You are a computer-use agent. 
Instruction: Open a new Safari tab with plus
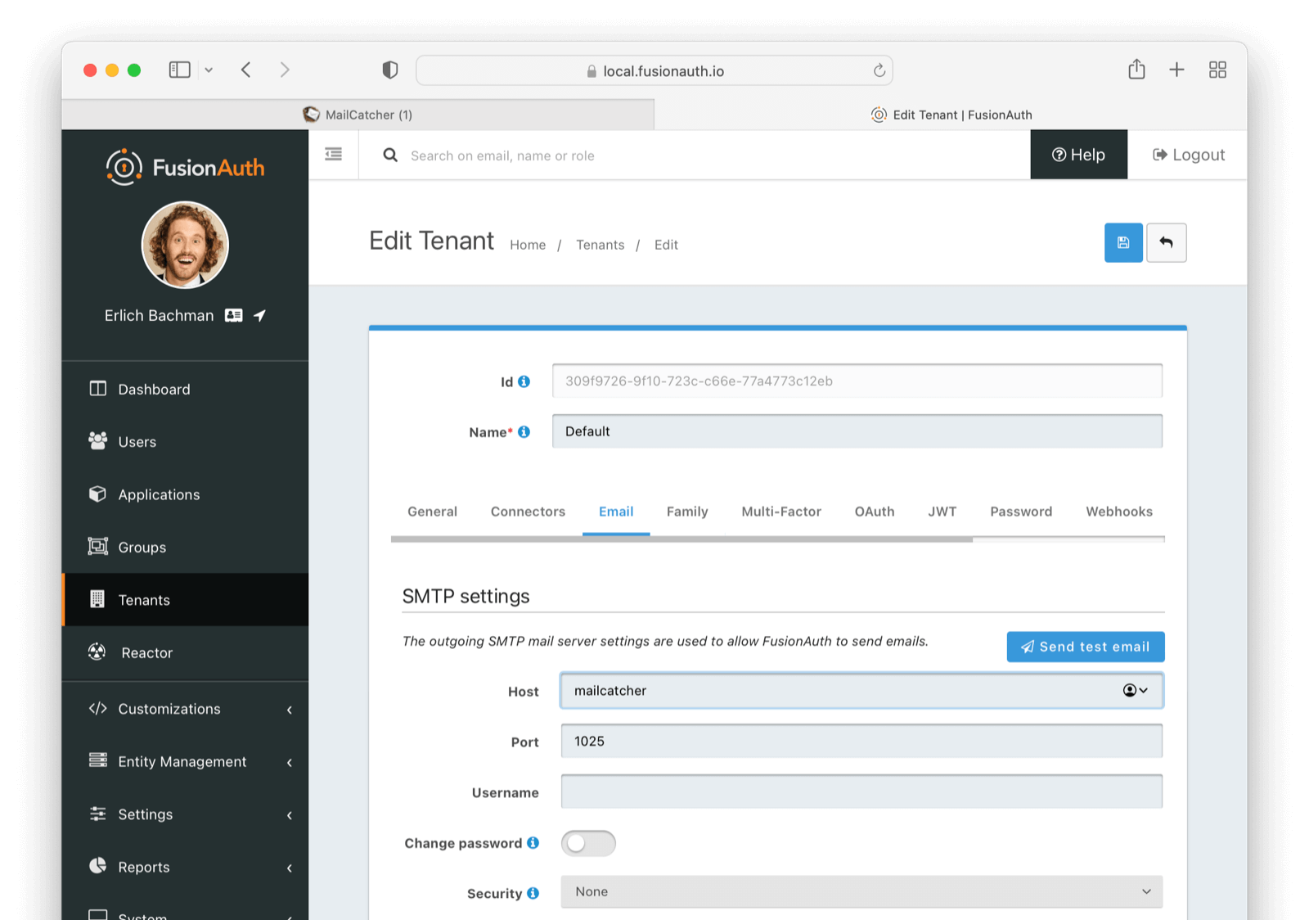tap(1176, 70)
